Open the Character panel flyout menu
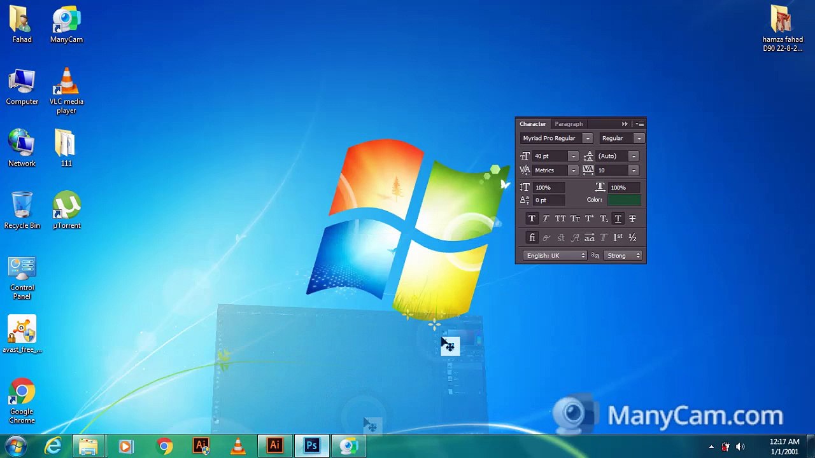815x458 pixels. pos(639,124)
